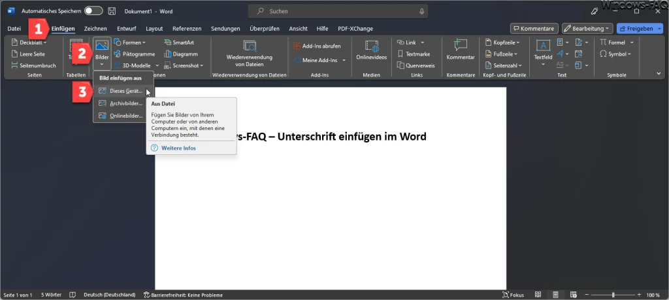Open the Bilder picture dropdown button
669x300 pixels.
[x=101, y=54]
